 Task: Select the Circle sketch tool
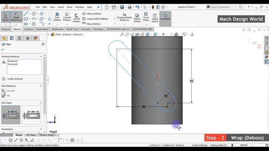click(34, 14)
